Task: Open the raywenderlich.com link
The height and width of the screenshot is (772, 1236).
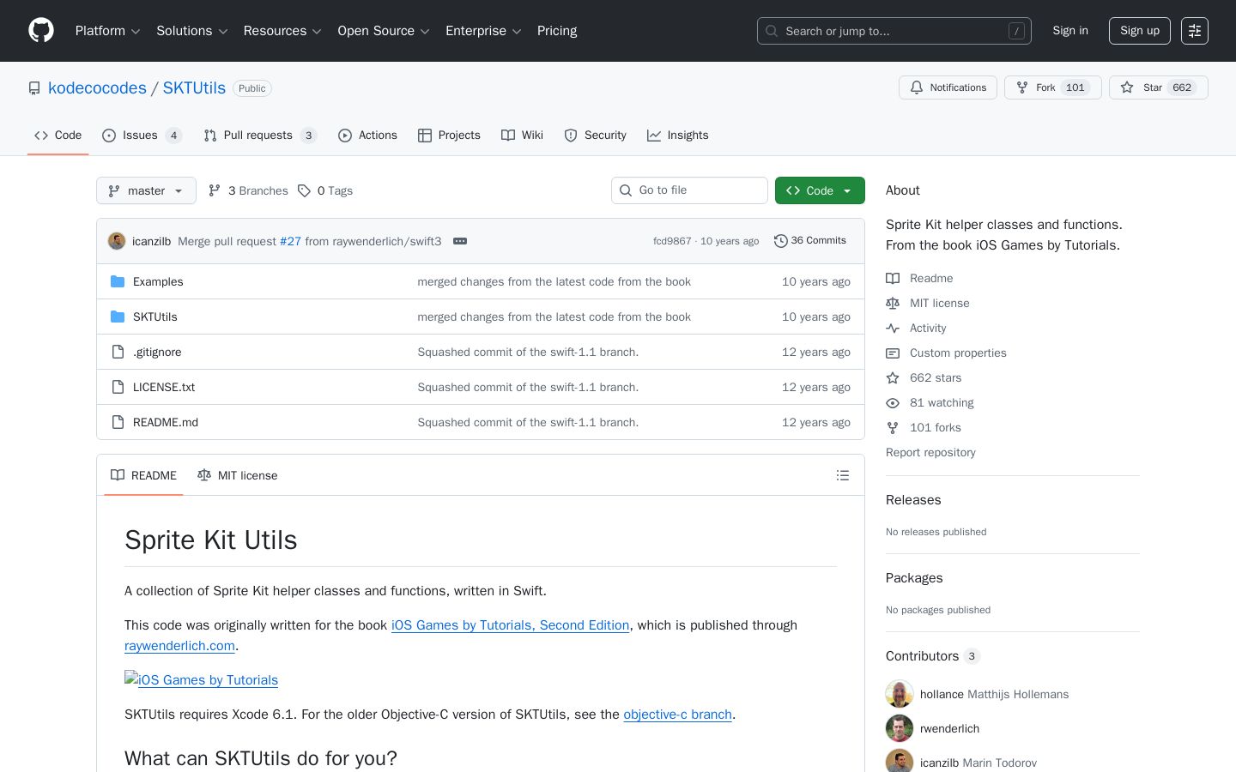Action: coord(179,646)
